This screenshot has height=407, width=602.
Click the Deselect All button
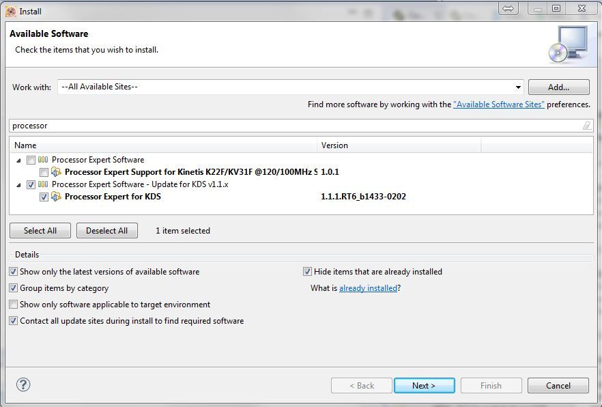(x=106, y=230)
